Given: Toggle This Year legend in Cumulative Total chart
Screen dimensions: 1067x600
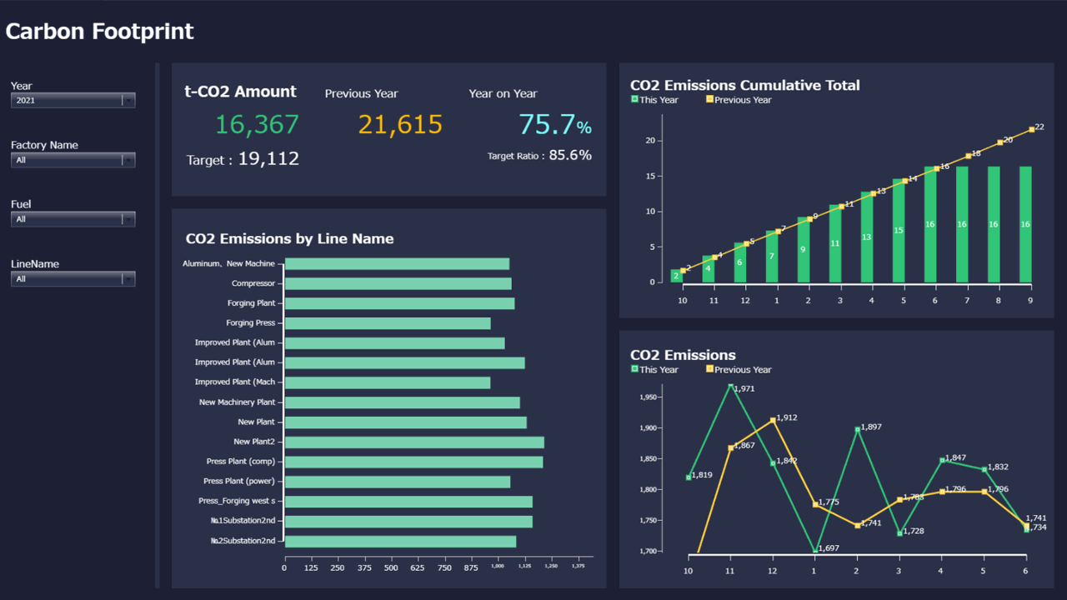Looking at the screenshot, I should [654, 100].
